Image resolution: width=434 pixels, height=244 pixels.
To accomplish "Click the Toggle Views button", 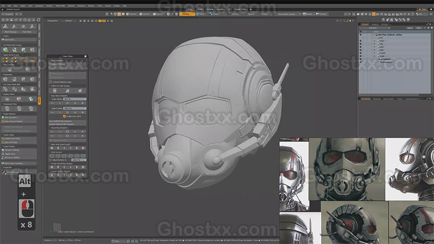I will coord(19,154).
